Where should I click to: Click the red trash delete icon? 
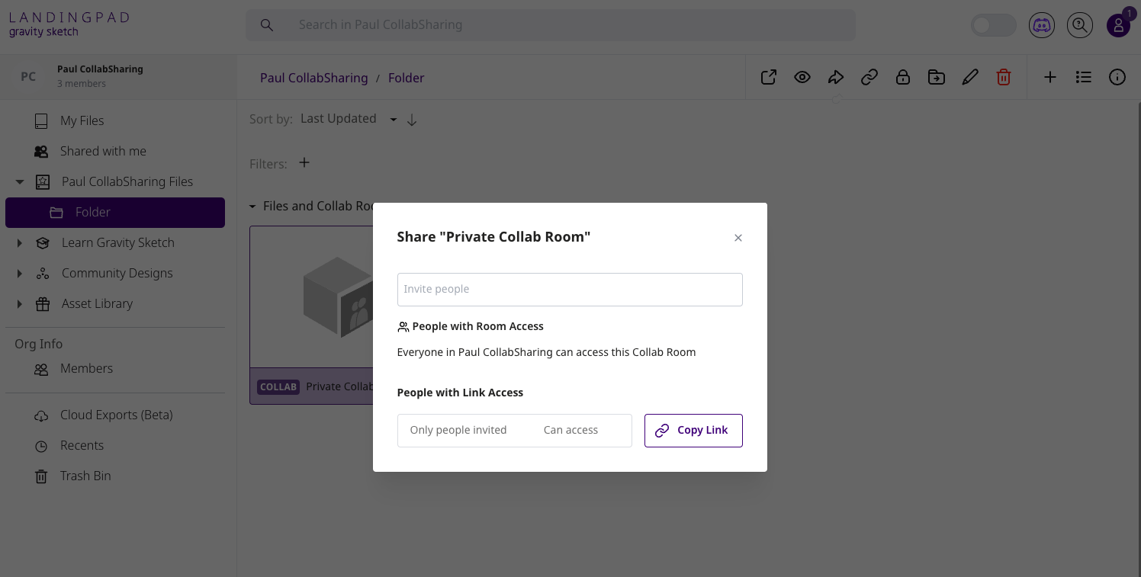[x=1004, y=77]
